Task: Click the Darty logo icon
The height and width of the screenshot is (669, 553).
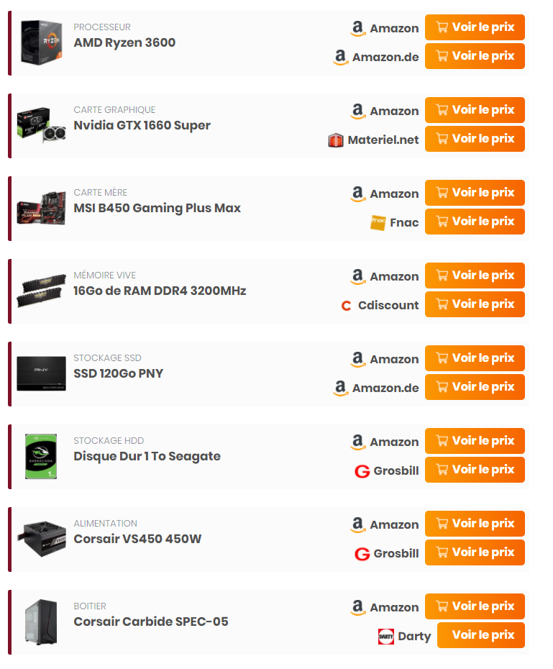Action: (x=386, y=636)
